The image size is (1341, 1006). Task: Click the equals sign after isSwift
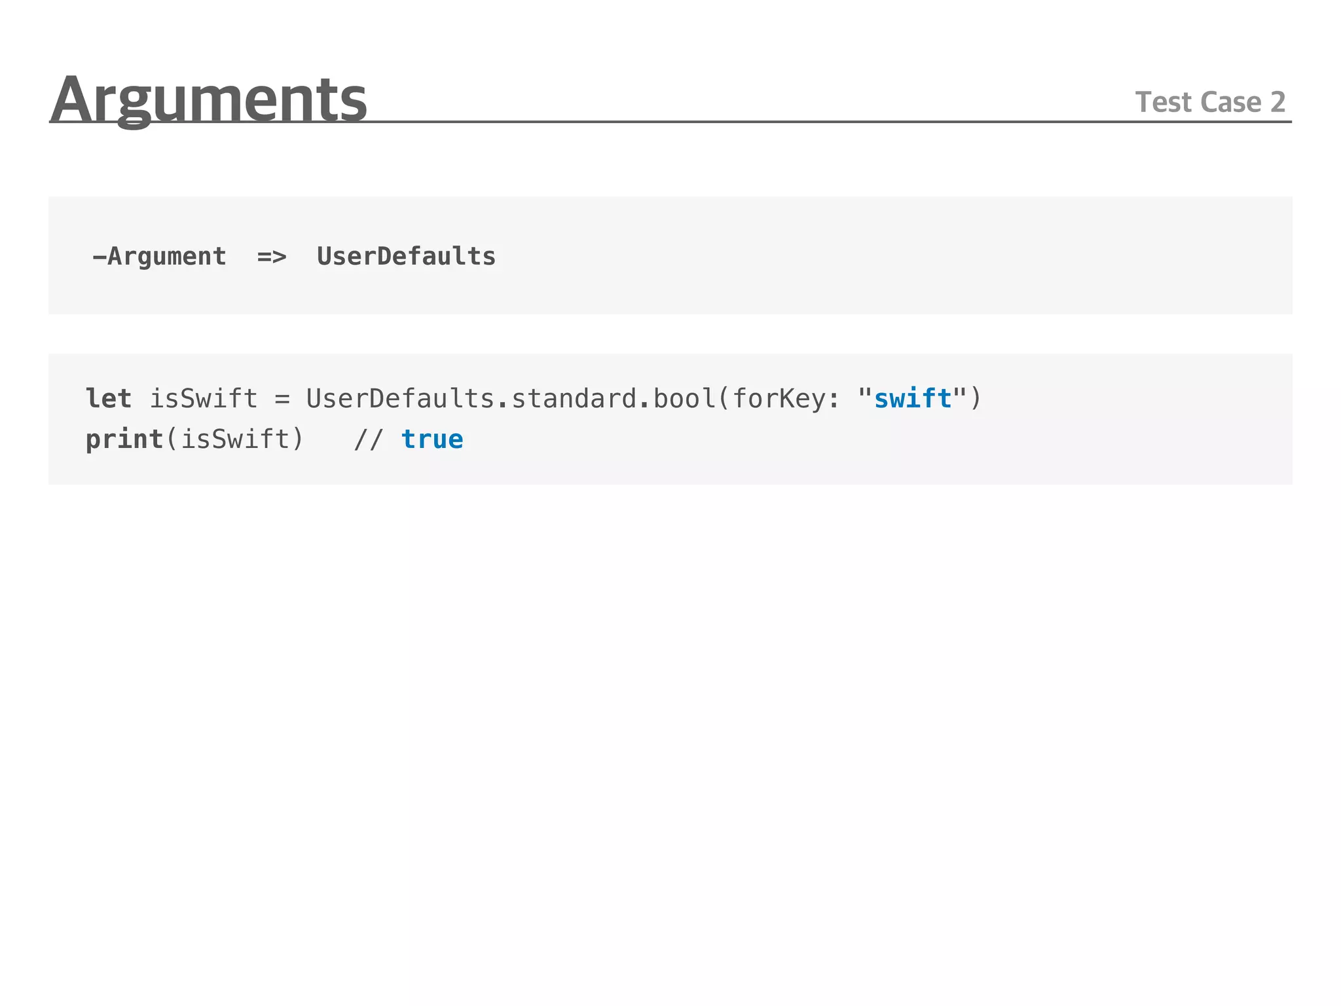[x=282, y=398]
